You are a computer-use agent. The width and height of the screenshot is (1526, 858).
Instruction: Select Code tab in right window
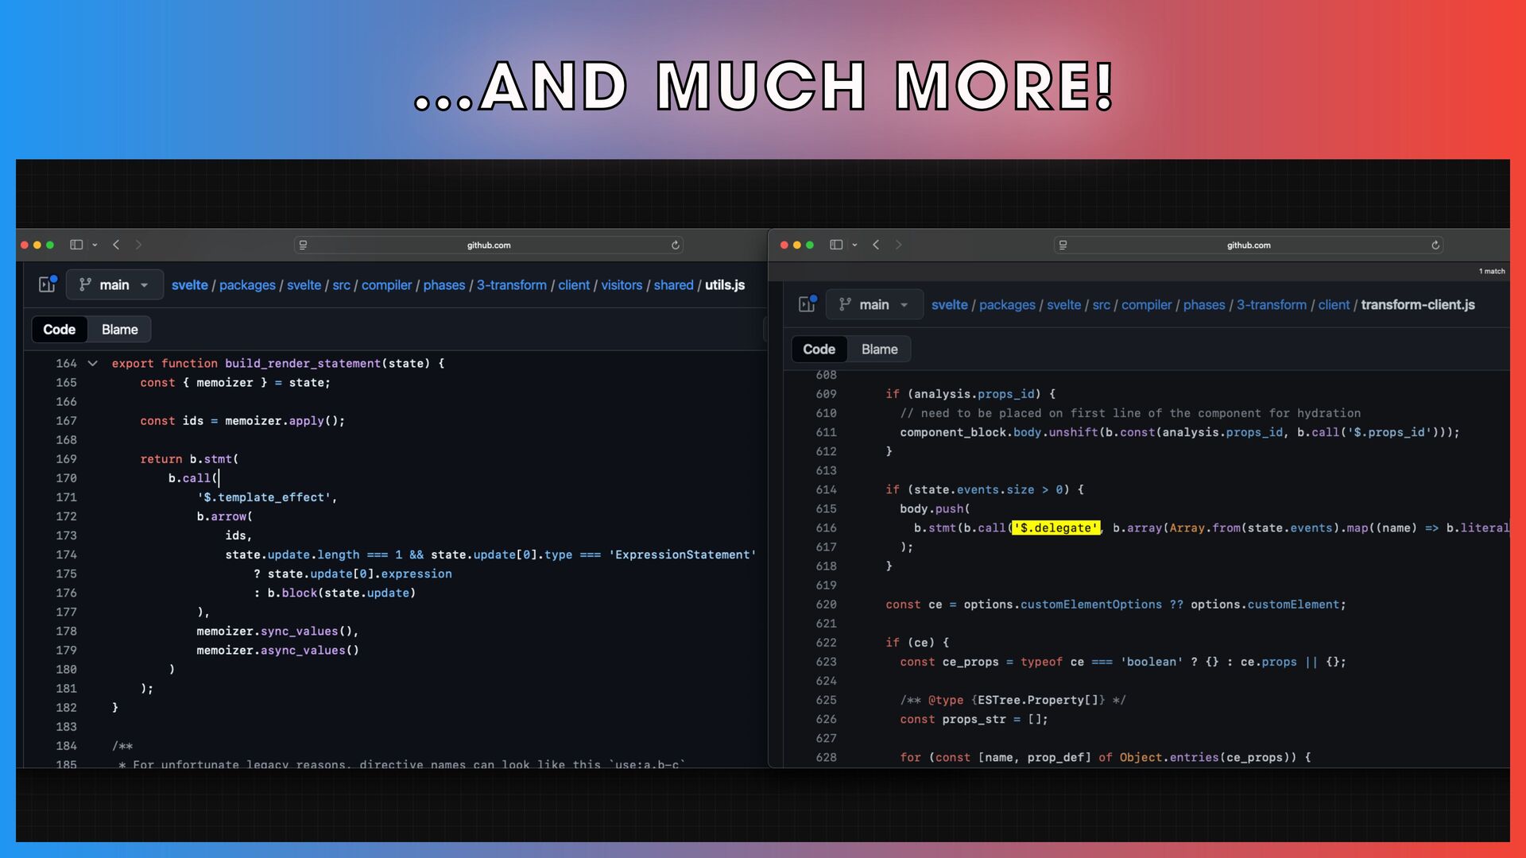coord(819,349)
